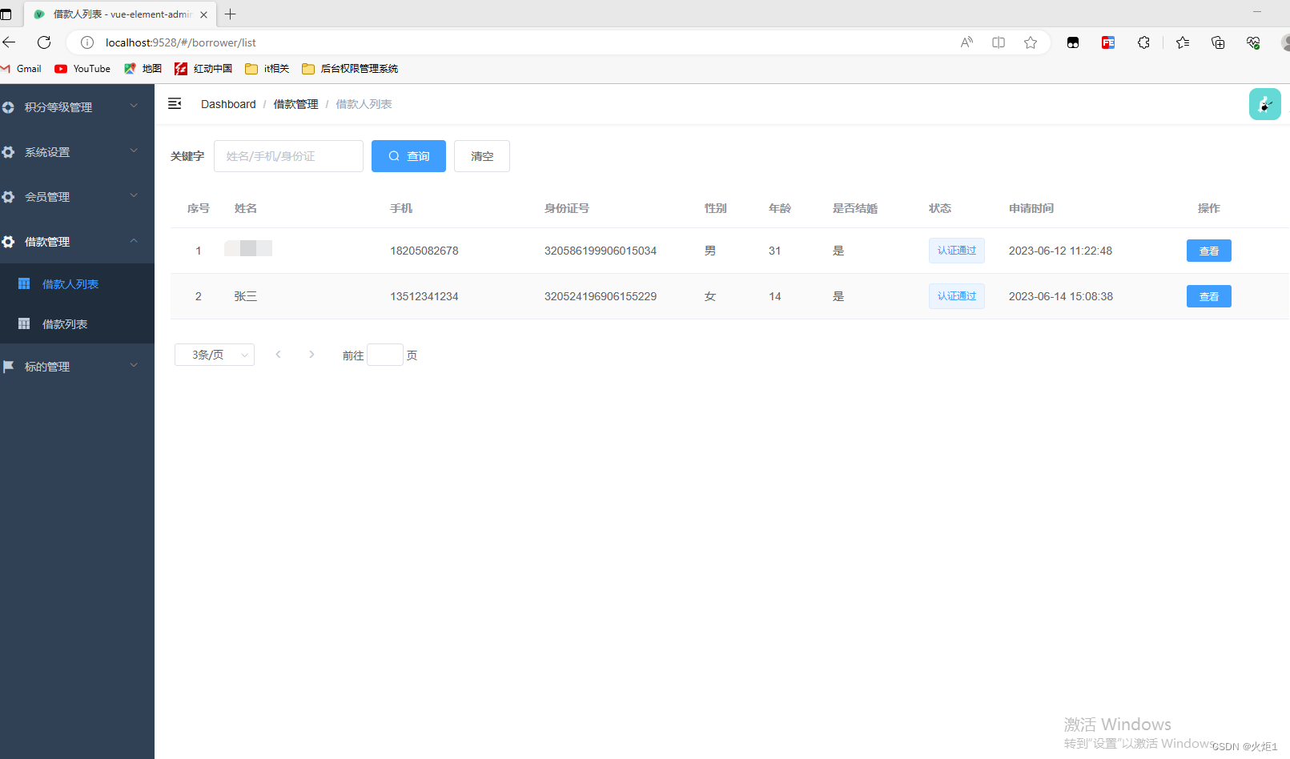The width and height of the screenshot is (1290, 759).
Task: Open the favorites list icon
Action: tap(1183, 42)
